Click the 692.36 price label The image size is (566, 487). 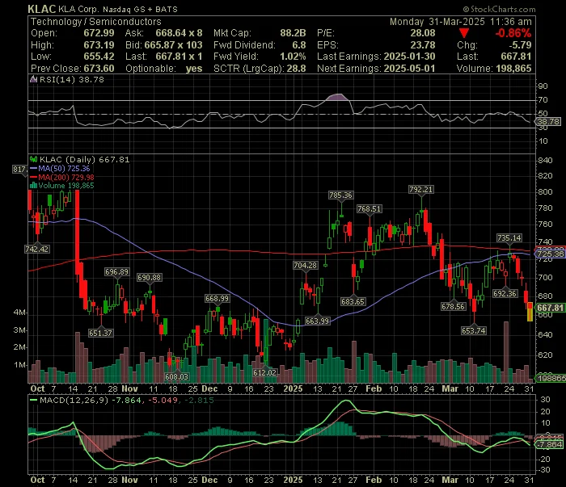505,293
